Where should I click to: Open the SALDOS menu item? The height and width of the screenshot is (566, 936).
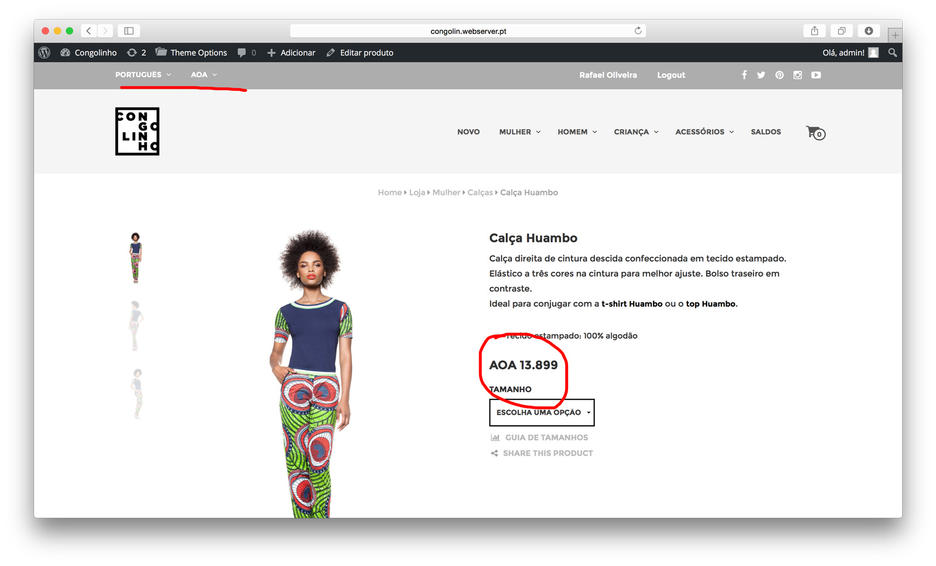coord(766,132)
